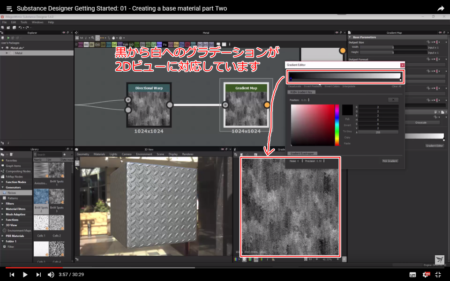450x281 pixels.
Task: Select the Directional Warp node
Action: click(149, 105)
